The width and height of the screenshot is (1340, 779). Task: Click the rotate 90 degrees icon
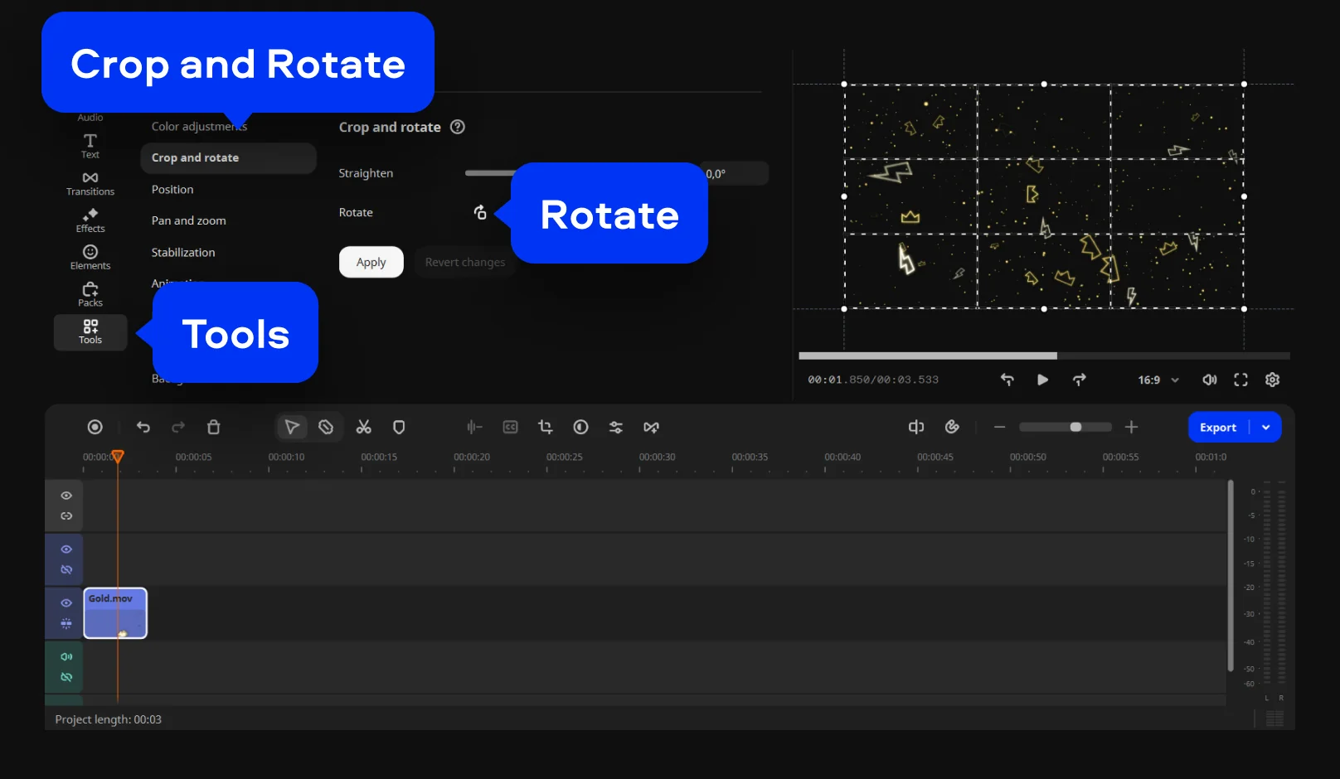pos(480,213)
